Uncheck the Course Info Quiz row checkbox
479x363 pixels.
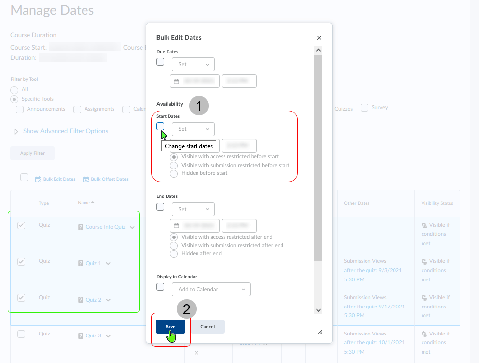21,225
